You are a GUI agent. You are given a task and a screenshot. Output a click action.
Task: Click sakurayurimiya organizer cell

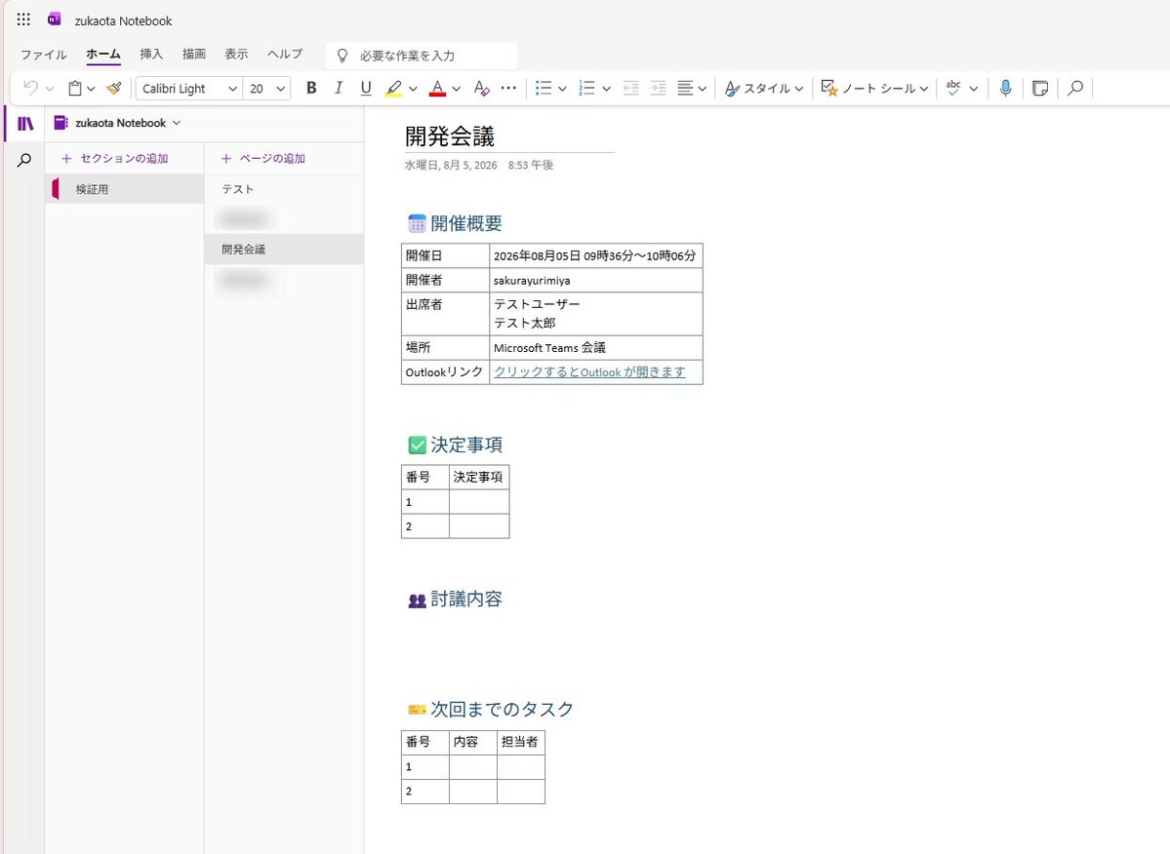coord(595,280)
